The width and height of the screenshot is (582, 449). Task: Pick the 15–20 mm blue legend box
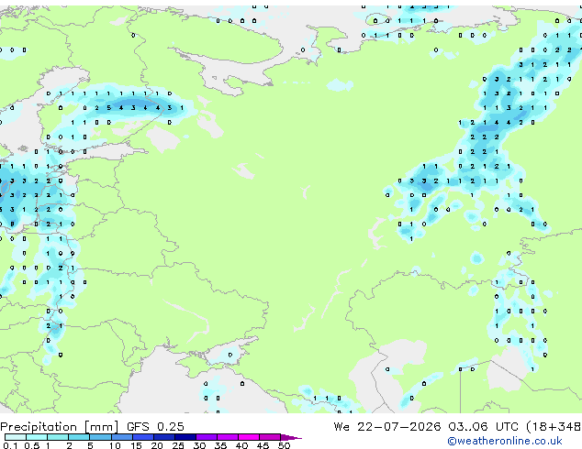(142, 437)
